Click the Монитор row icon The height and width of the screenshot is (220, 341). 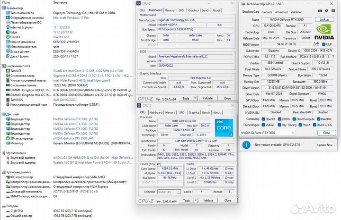pyautogui.click(x=8, y=143)
